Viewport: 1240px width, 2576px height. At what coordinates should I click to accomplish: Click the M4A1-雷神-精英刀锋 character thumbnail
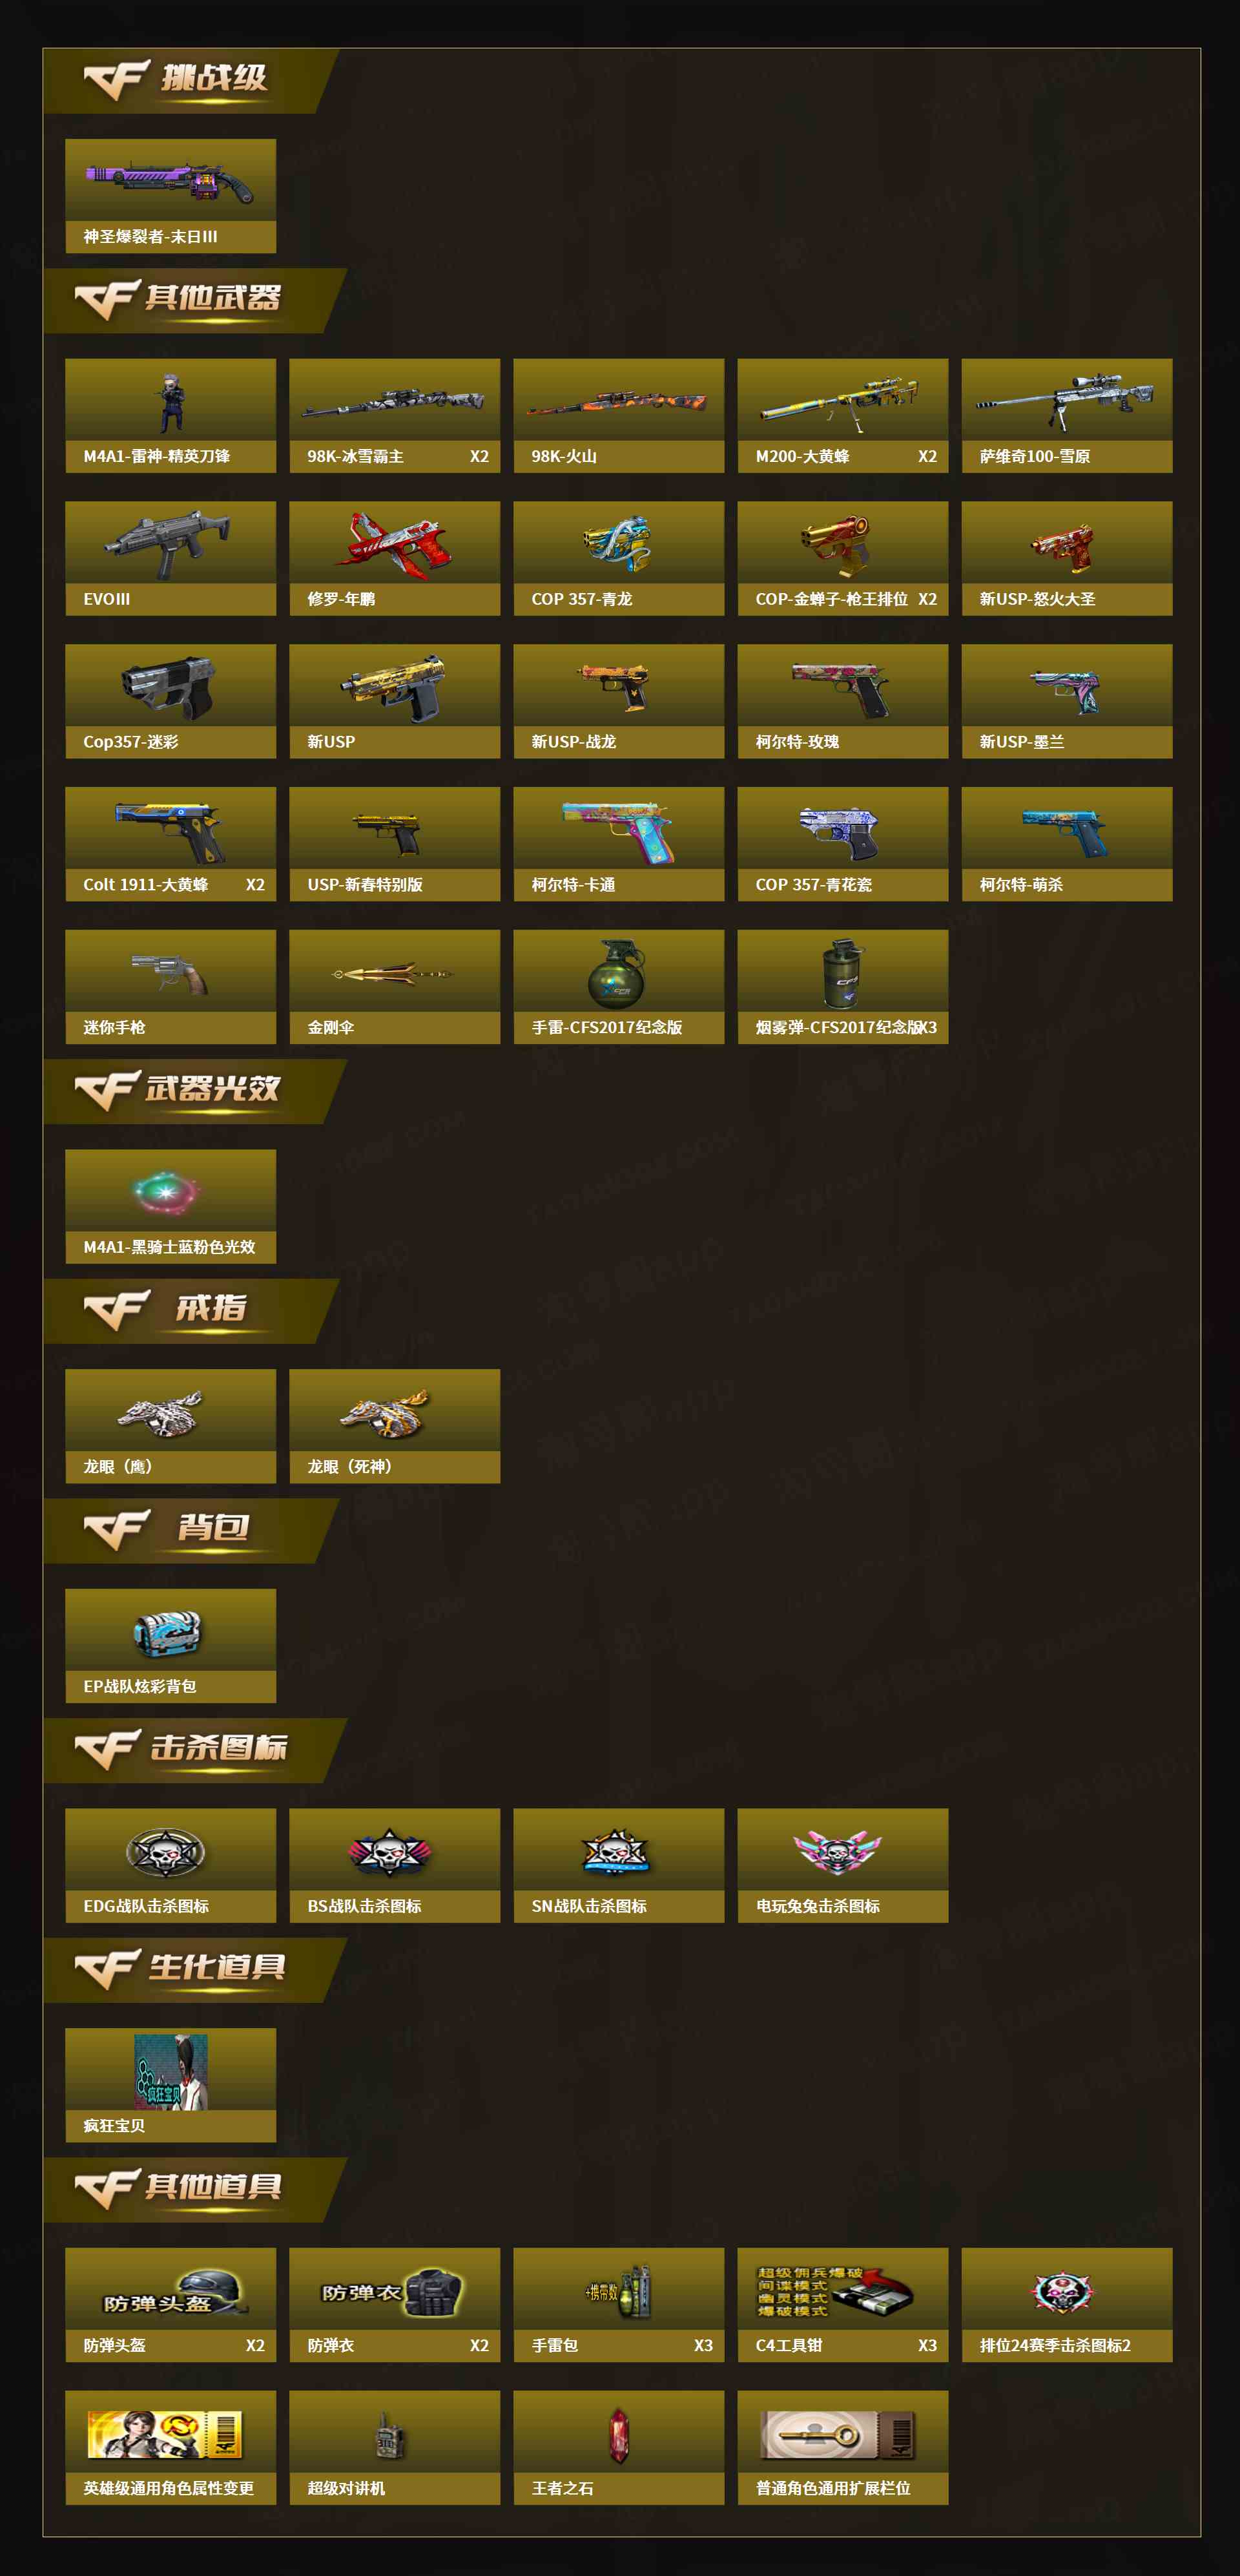tap(172, 403)
